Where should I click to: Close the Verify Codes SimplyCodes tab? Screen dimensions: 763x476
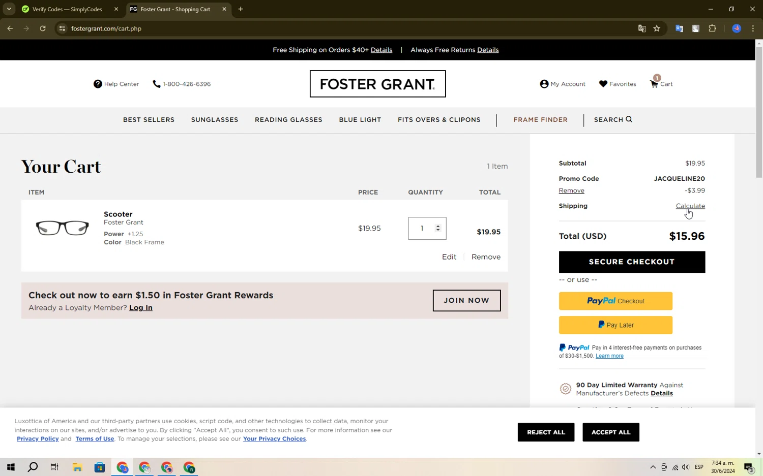point(116,9)
